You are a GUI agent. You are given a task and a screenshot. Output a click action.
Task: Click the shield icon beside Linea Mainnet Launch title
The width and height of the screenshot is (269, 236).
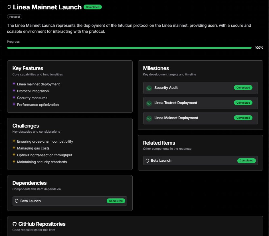(x=9, y=7)
